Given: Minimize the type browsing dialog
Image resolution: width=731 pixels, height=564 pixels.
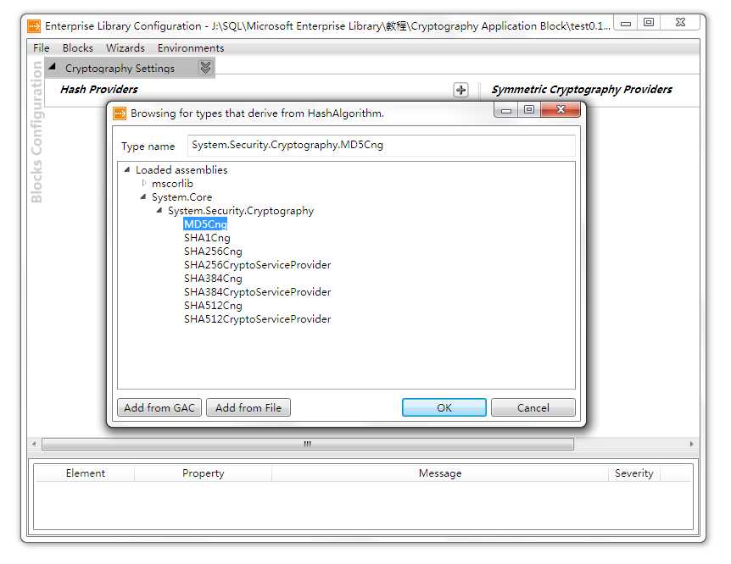Looking at the screenshot, I should 506,110.
